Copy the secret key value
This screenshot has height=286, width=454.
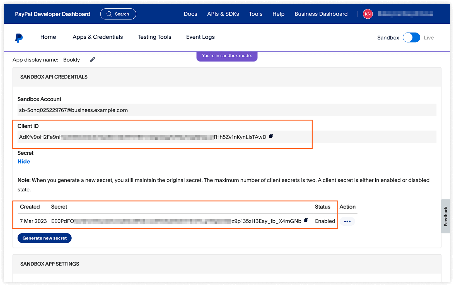pos(306,220)
